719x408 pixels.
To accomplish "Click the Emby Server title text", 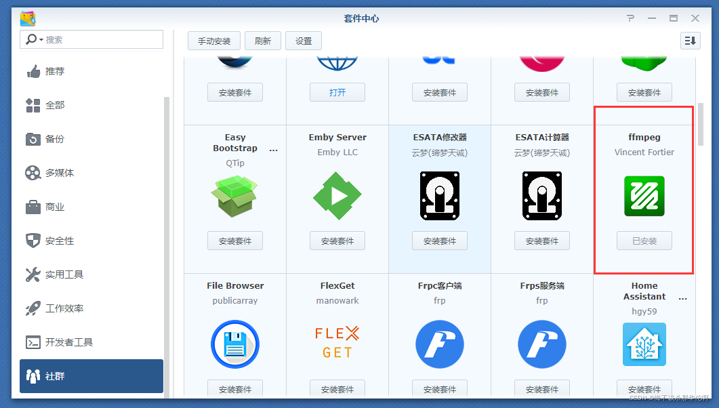I will 337,137.
